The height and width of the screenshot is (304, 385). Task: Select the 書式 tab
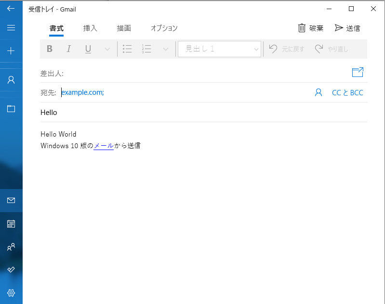[x=56, y=28]
